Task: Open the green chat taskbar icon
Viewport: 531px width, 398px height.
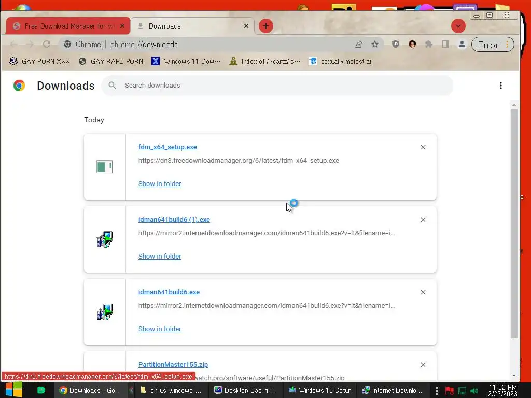Action: (41, 390)
